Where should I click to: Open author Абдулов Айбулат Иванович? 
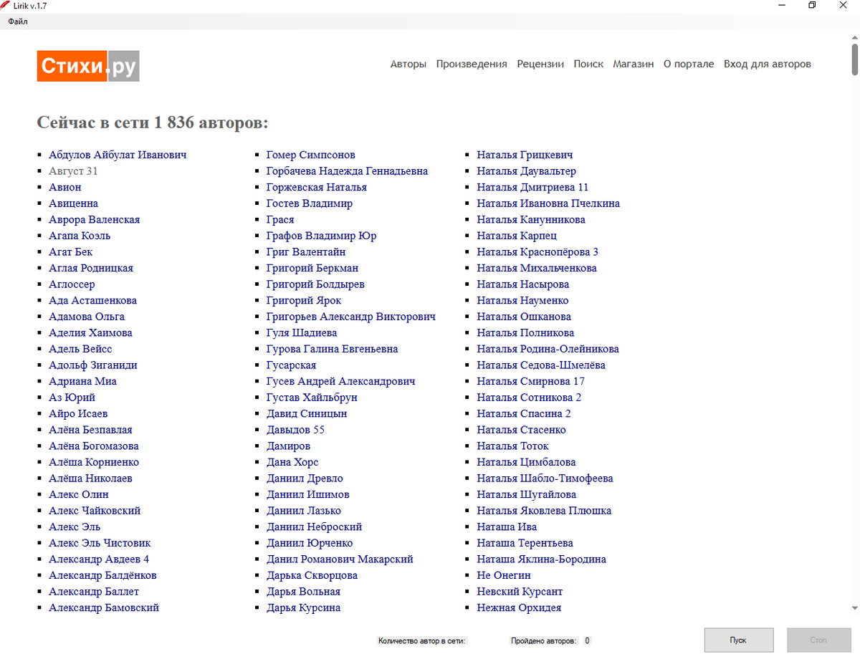pos(118,155)
